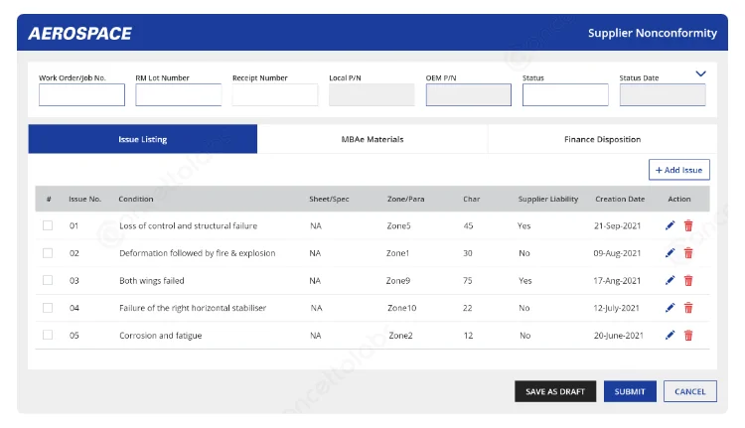This screenshot has height=428, width=745.
Task: Click pencil icon for issue 04
Action: tap(670, 308)
